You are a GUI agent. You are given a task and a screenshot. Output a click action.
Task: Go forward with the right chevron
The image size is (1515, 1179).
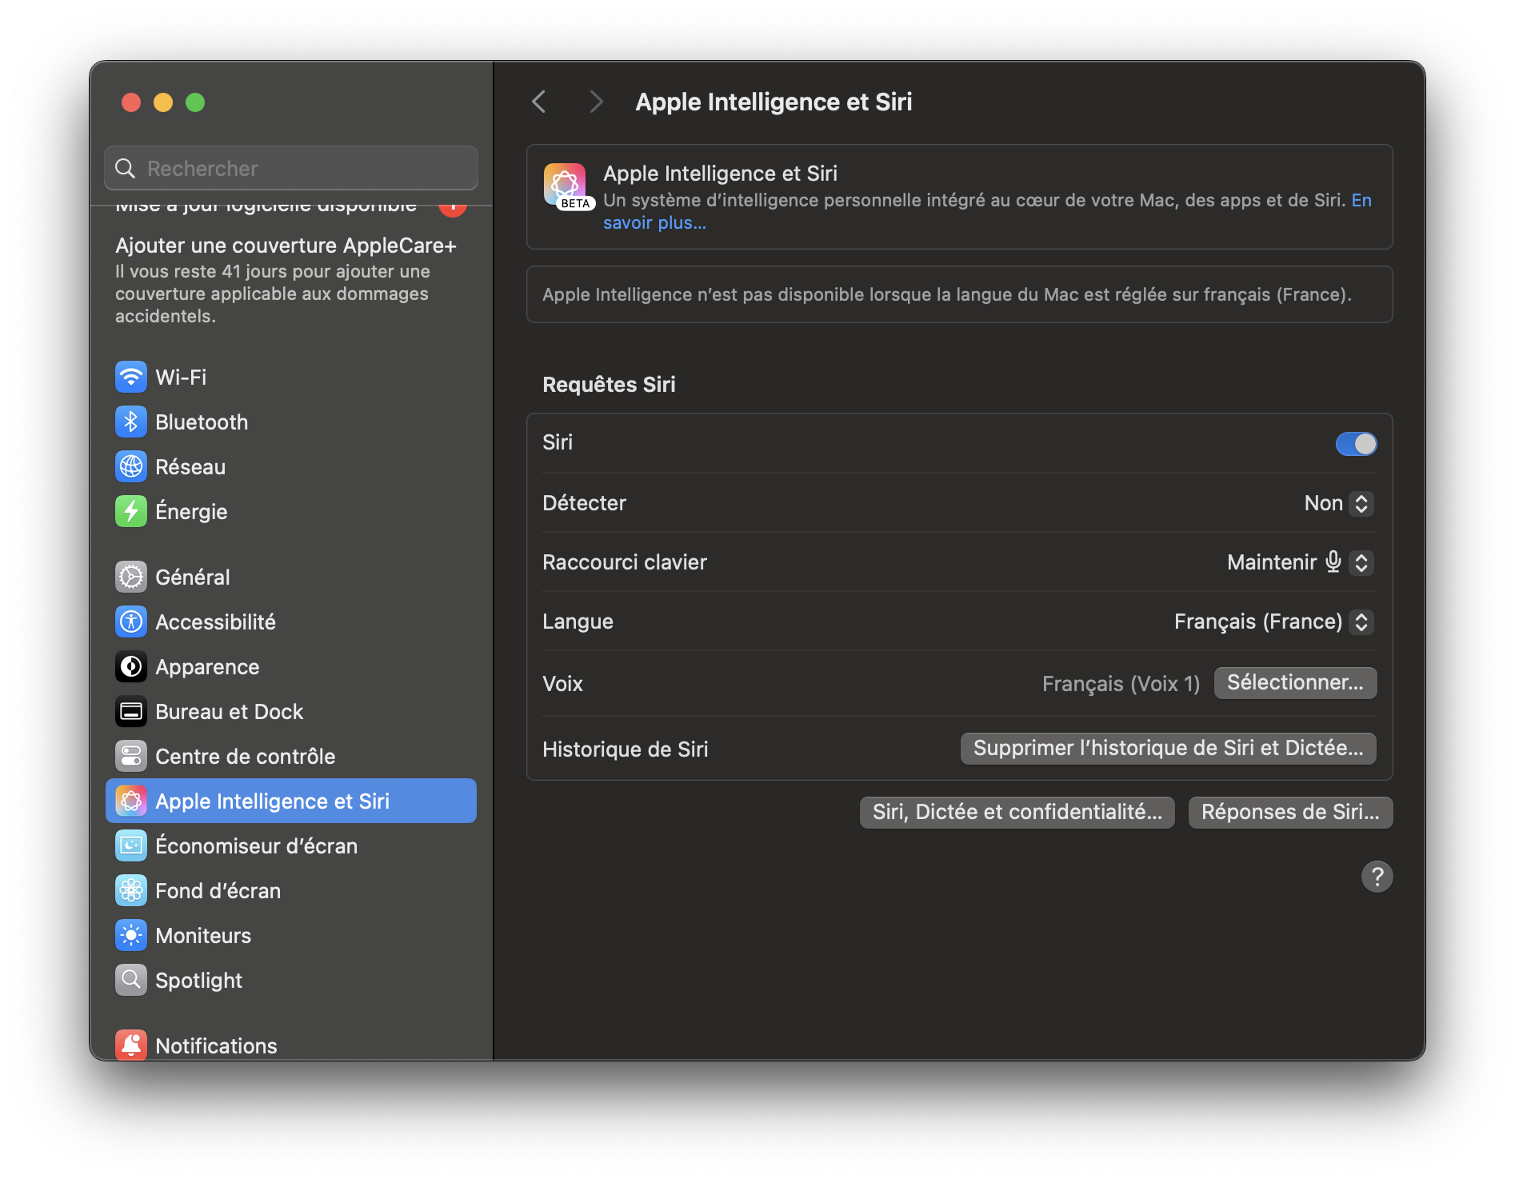[x=596, y=102]
